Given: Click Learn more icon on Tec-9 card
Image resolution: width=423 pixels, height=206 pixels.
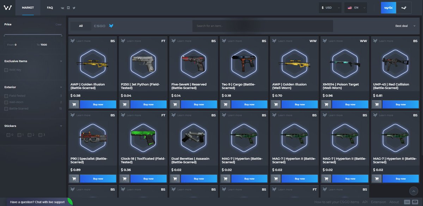Looking at the screenshot, I should tap(224, 41).
